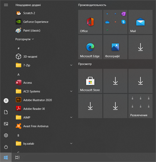Click download tile left of Развлечения
156x162 pixels.
click(115, 106)
